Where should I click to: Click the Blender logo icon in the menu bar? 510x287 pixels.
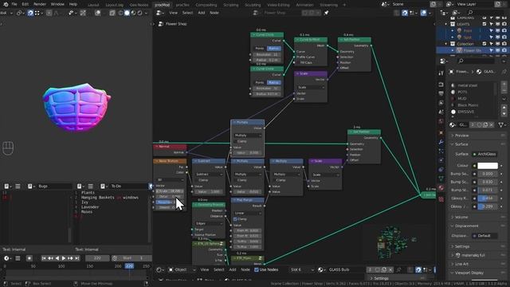[x=6, y=4]
